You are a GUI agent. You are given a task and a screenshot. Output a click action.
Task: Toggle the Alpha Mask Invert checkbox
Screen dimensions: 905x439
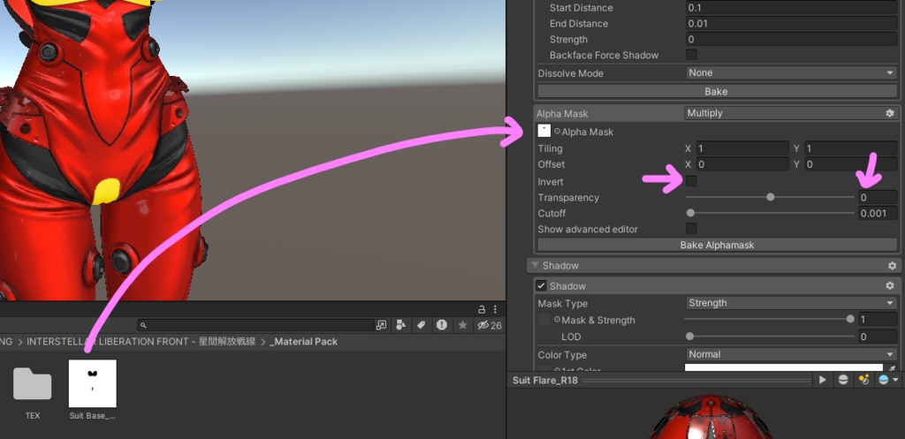point(691,181)
